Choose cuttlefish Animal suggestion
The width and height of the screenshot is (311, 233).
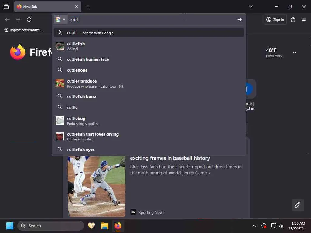point(149,46)
